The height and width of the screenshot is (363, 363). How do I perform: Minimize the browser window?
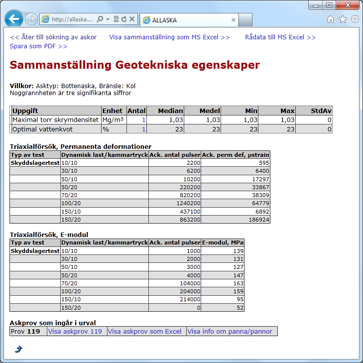point(316,5)
